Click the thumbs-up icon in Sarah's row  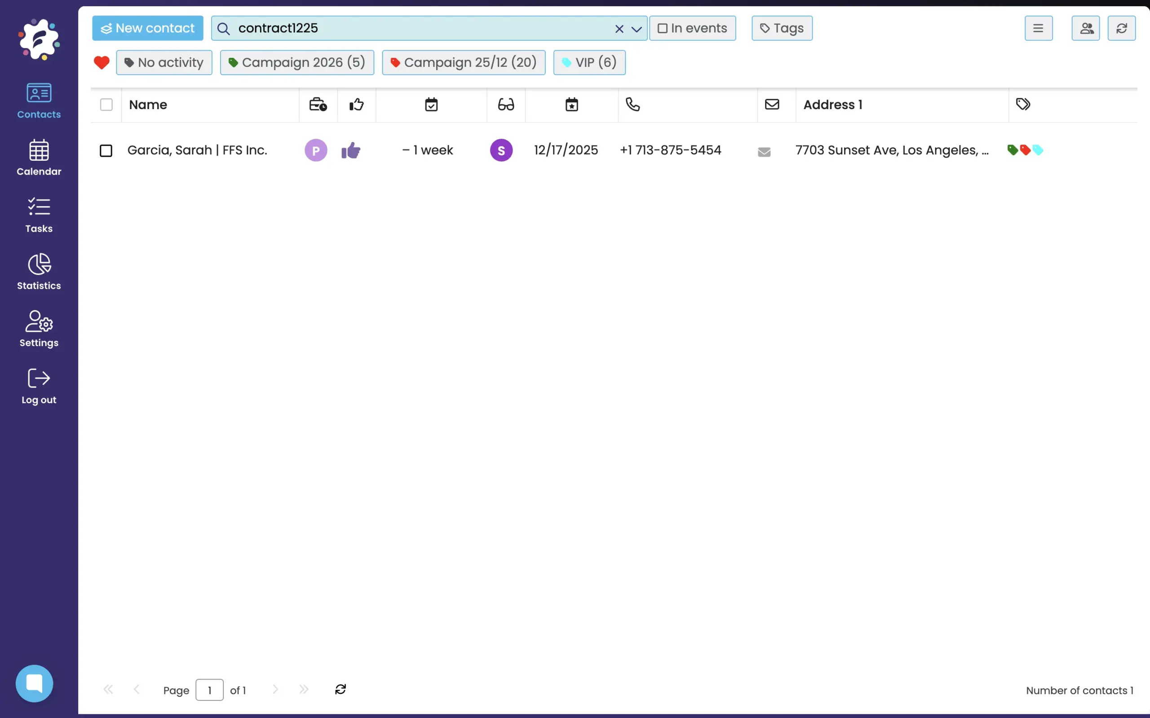tap(350, 150)
